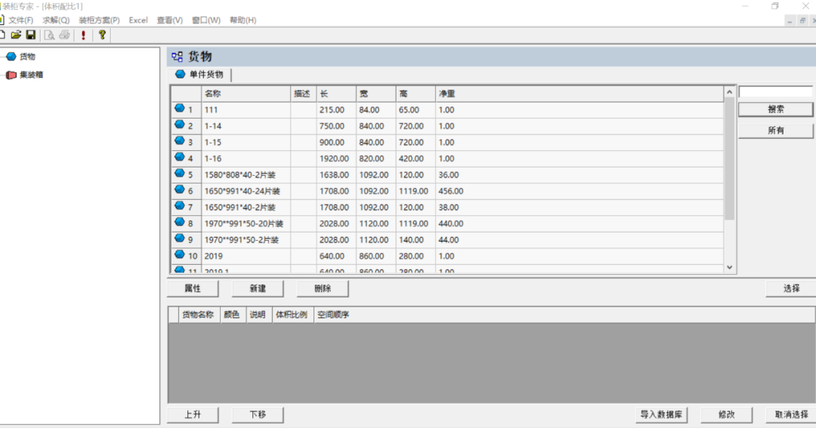Switch to the 单件货物 tab
The image size is (816, 428).
[199, 75]
